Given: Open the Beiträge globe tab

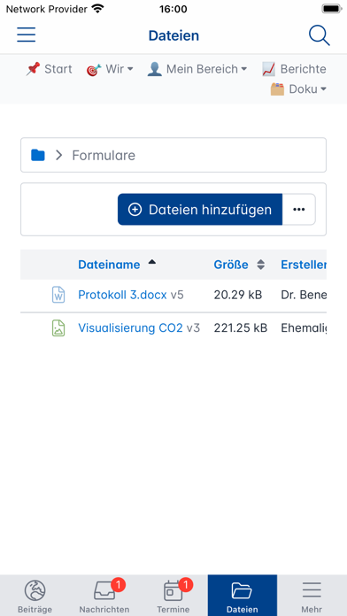Looking at the screenshot, I should pos(35,596).
